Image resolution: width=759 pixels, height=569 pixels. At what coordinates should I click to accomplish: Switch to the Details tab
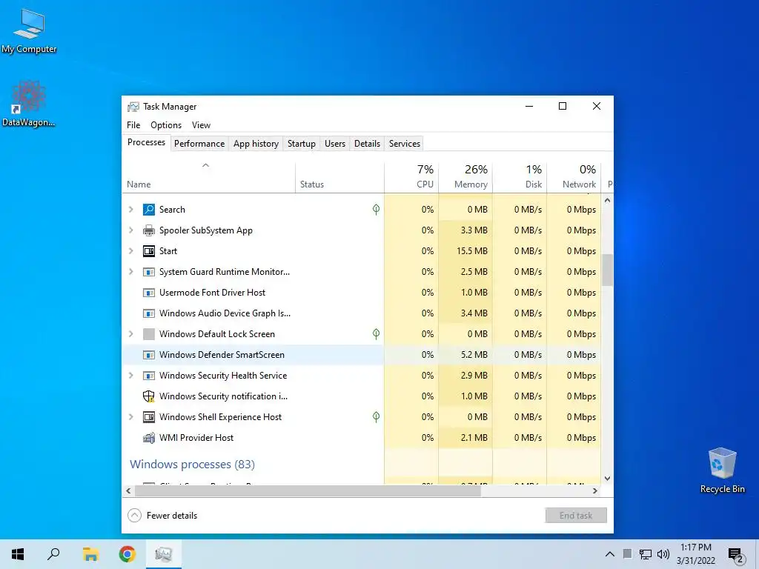pyautogui.click(x=367, y=144)
